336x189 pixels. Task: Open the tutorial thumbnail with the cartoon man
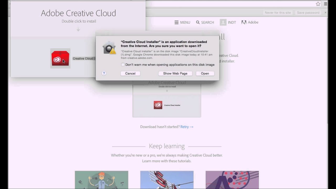pos(102,180)
